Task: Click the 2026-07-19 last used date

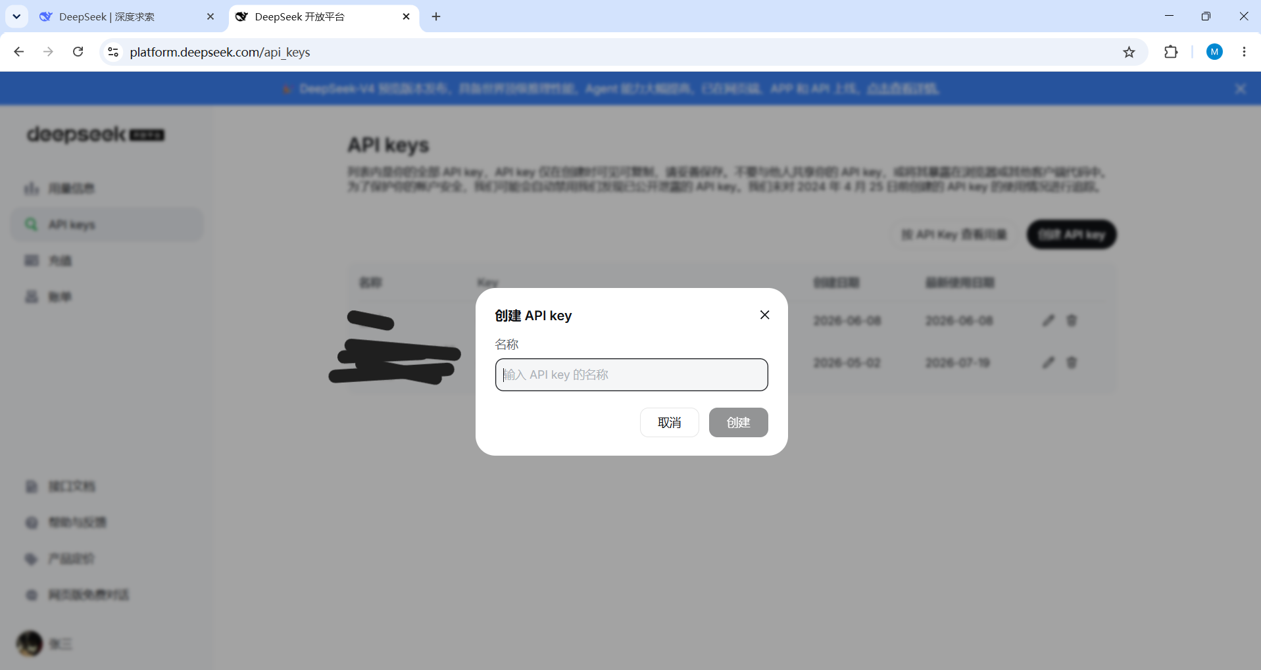Action: point(958,363)
